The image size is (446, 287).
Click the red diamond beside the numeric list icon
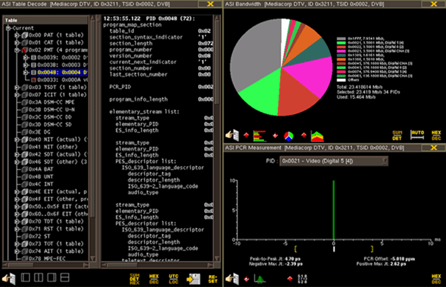pos(290,279)
